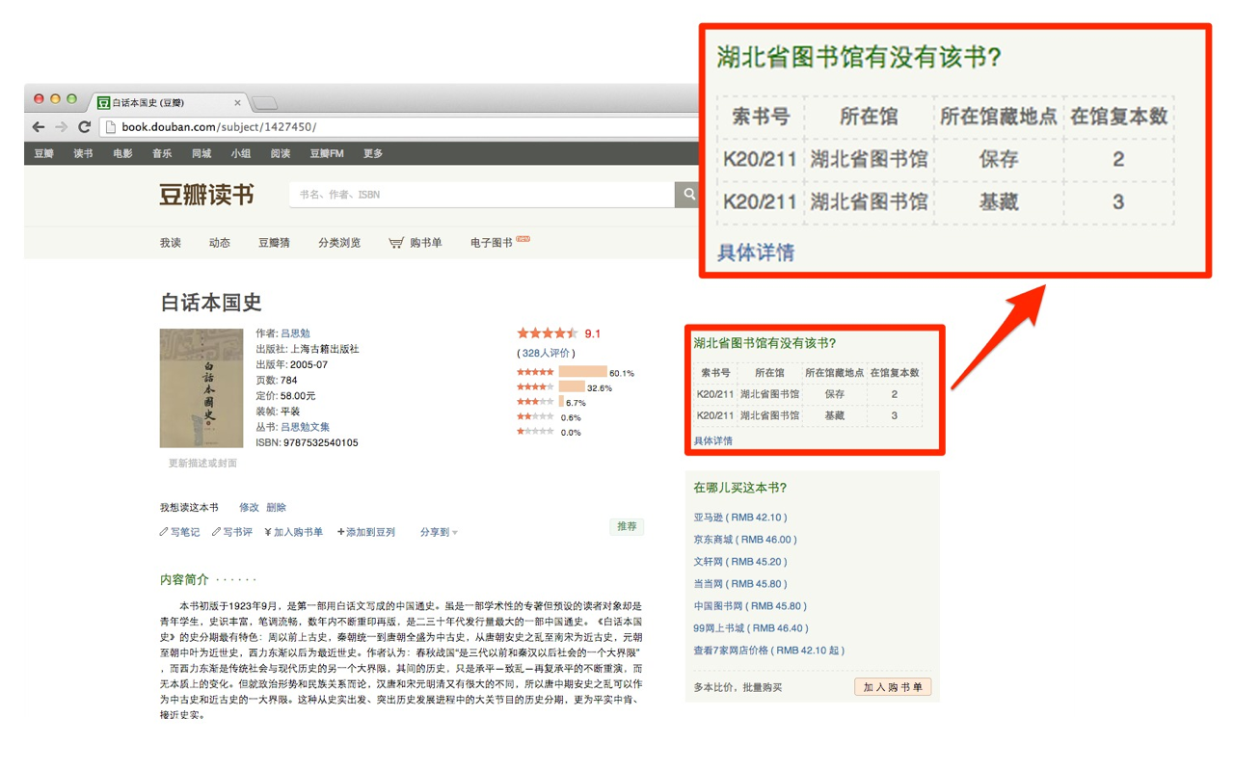Open 豆瓣 in the top navigation bar

44,153
